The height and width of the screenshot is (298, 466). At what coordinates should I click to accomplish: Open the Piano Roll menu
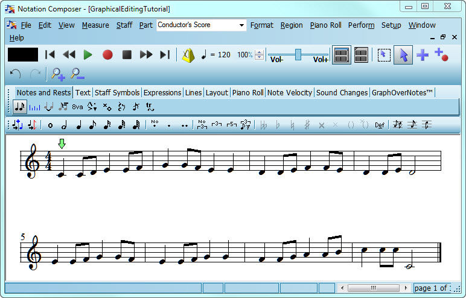[325, 25]
